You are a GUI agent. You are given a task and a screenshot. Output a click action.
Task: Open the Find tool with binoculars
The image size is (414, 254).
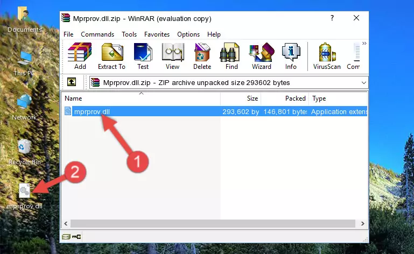coord(231,57)
